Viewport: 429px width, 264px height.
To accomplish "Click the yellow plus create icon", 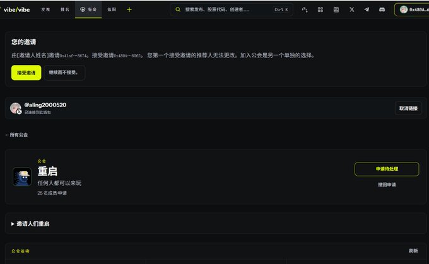I will pos(129,9).
